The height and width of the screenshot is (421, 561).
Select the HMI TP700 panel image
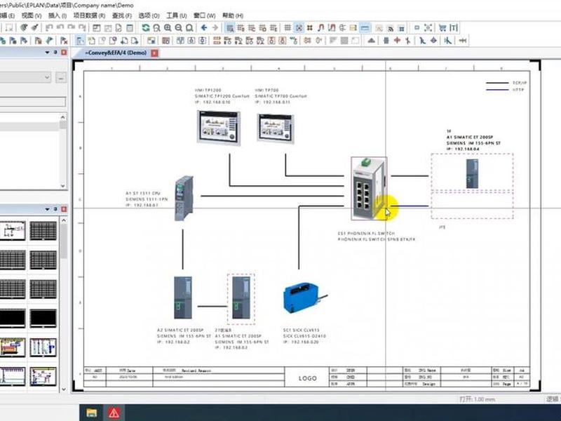(276, 128)
